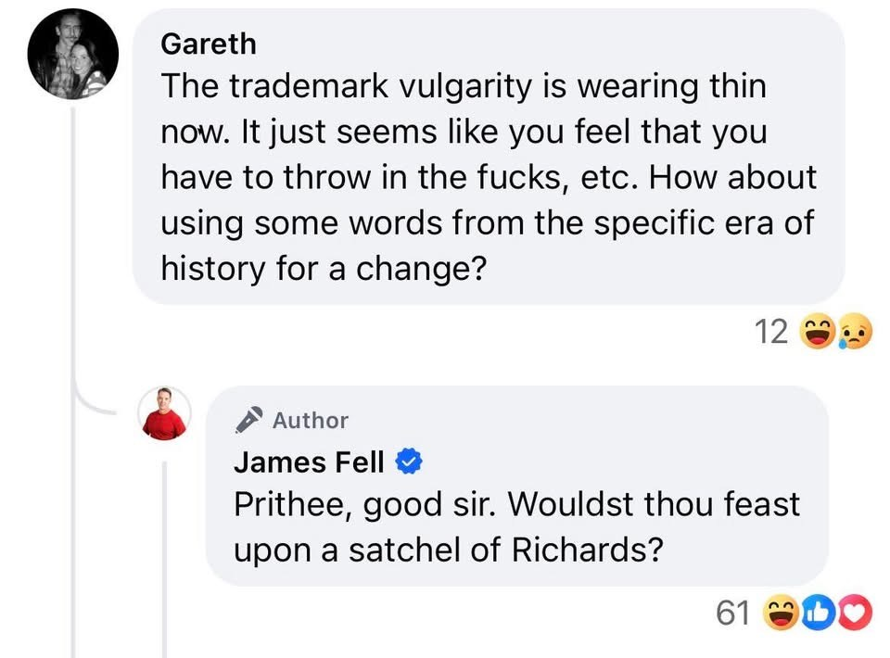Click the thread line under James Fell's avatar
890x658 pixels.
pos(165,556)
